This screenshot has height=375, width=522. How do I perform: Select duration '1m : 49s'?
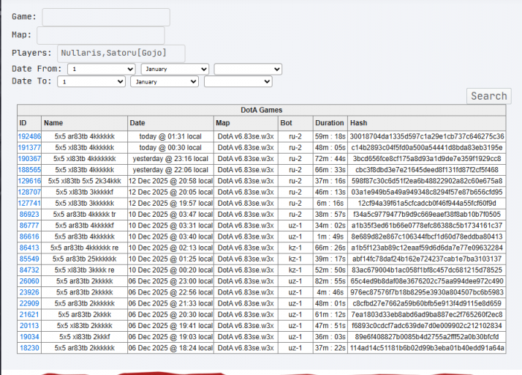tap(330, 237)
